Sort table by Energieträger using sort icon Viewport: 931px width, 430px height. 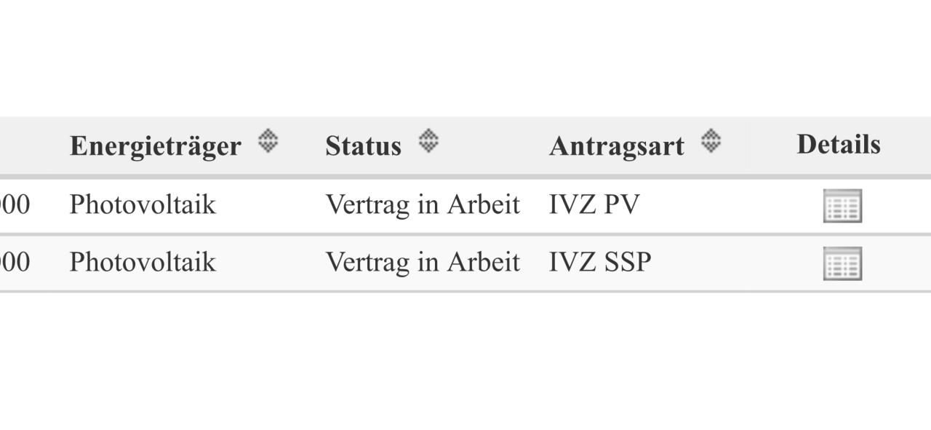point(268,140)
